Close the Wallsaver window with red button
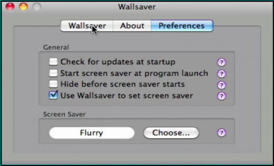The image size is (274, 166). (10, 7)
